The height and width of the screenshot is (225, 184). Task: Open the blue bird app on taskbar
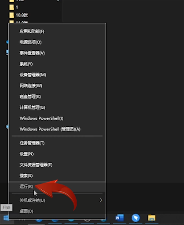click(x=136, y=218)
